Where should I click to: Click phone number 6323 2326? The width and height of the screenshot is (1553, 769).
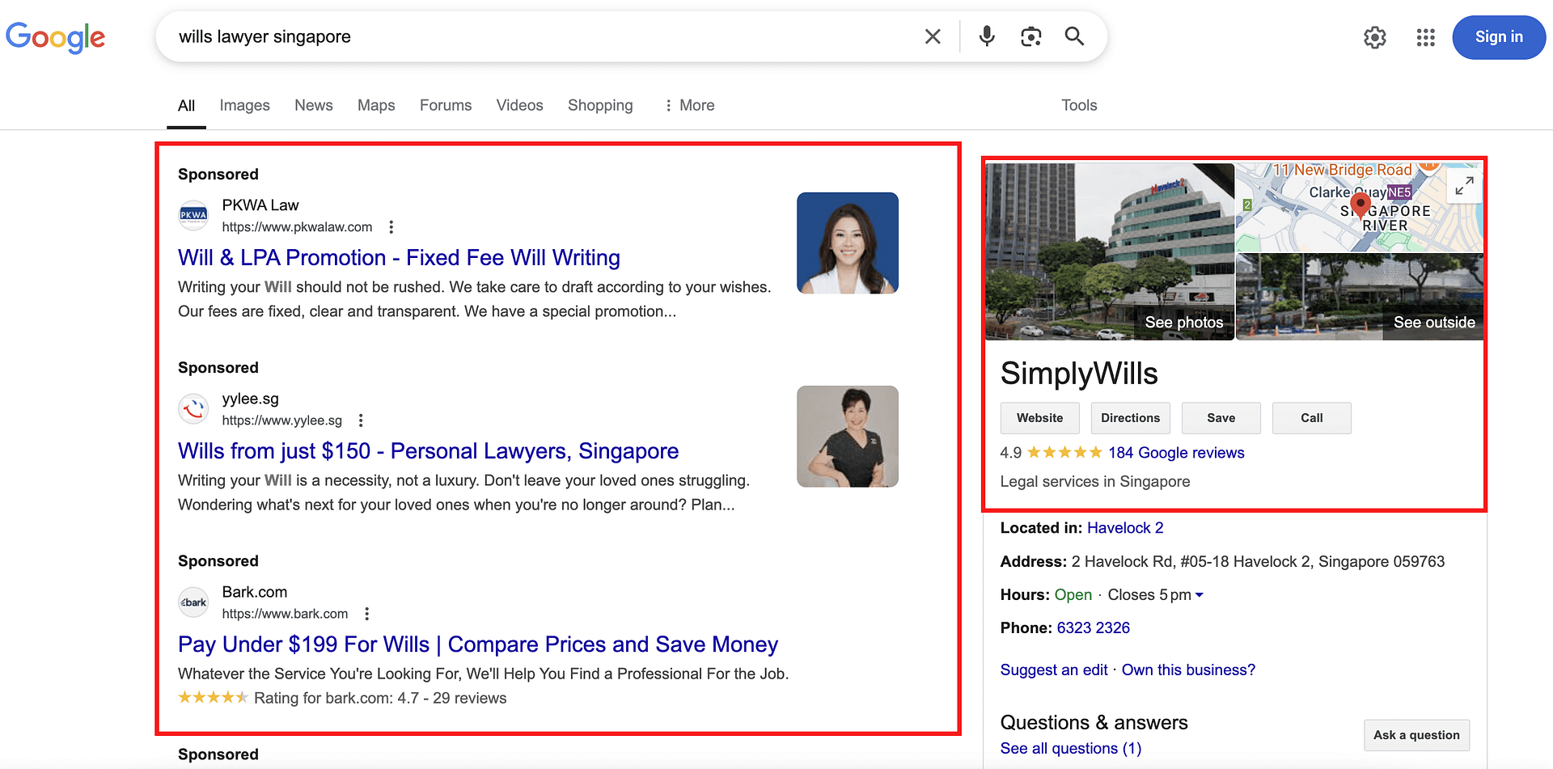click(1094, 628)
